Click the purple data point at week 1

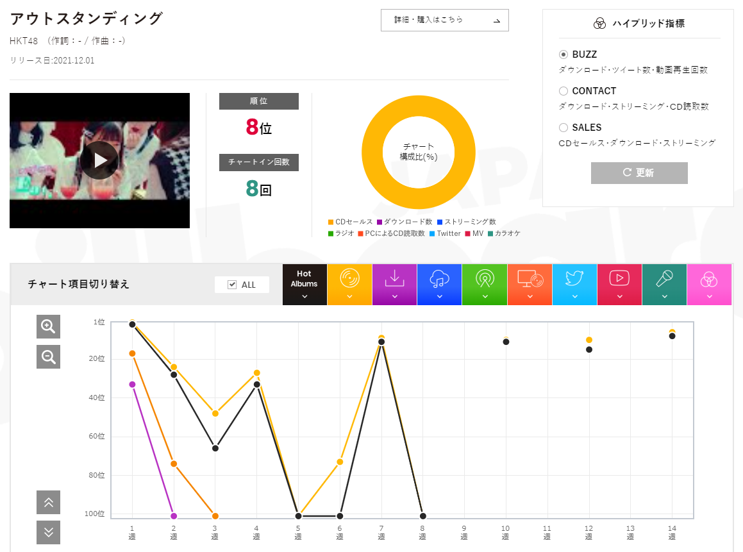(132, 384)
